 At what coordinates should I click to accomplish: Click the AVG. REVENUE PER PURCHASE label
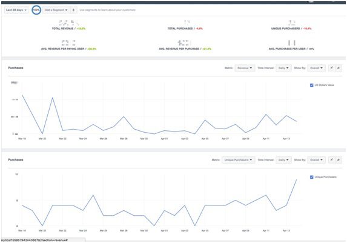tap(179, 48)
